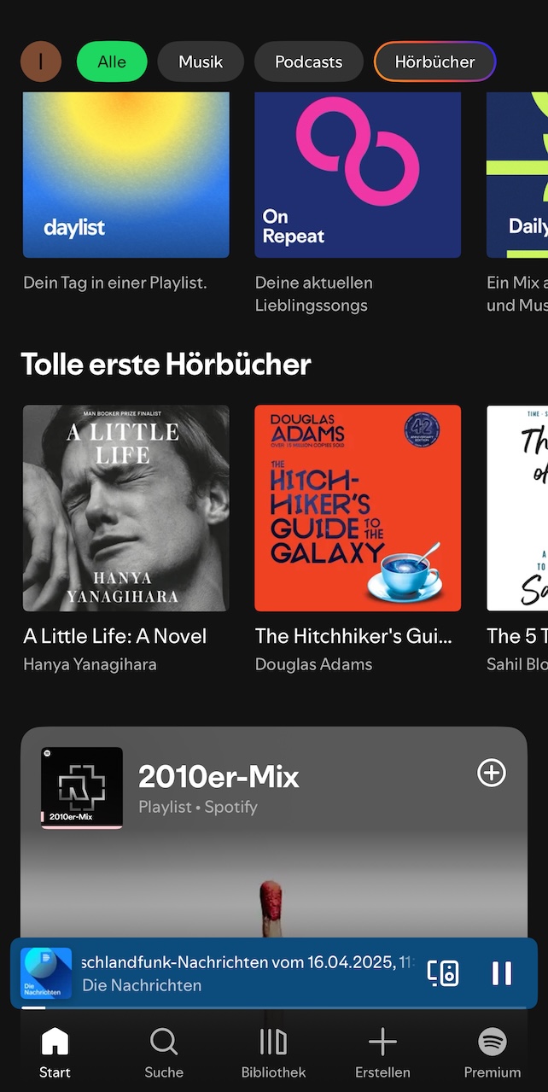Open the 2010er-Mix playlist thumbnail

tap(82, 788)
